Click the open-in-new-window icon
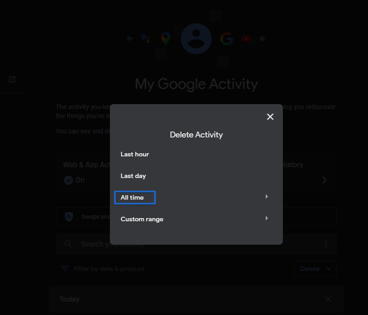 pos(12,79)
